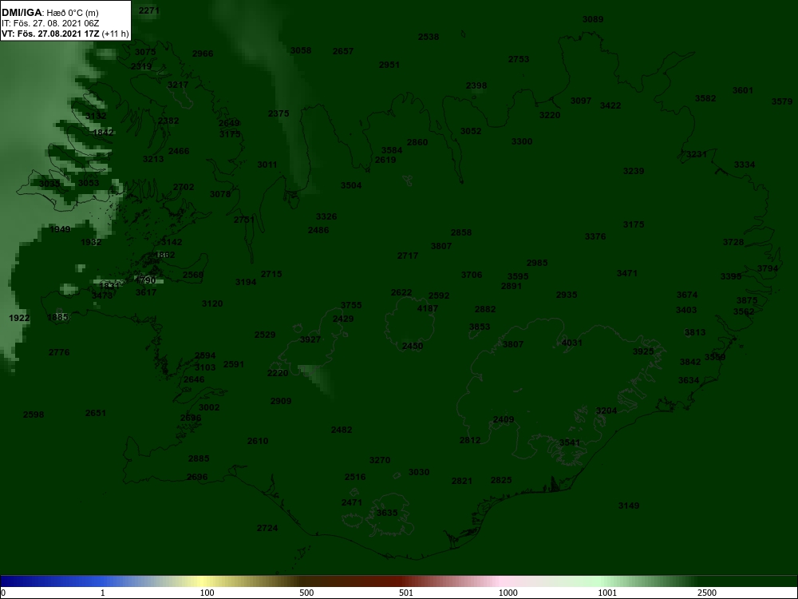Click the legend label '500' on the color scale
The image size is (798, 599).
coord(306,593)
